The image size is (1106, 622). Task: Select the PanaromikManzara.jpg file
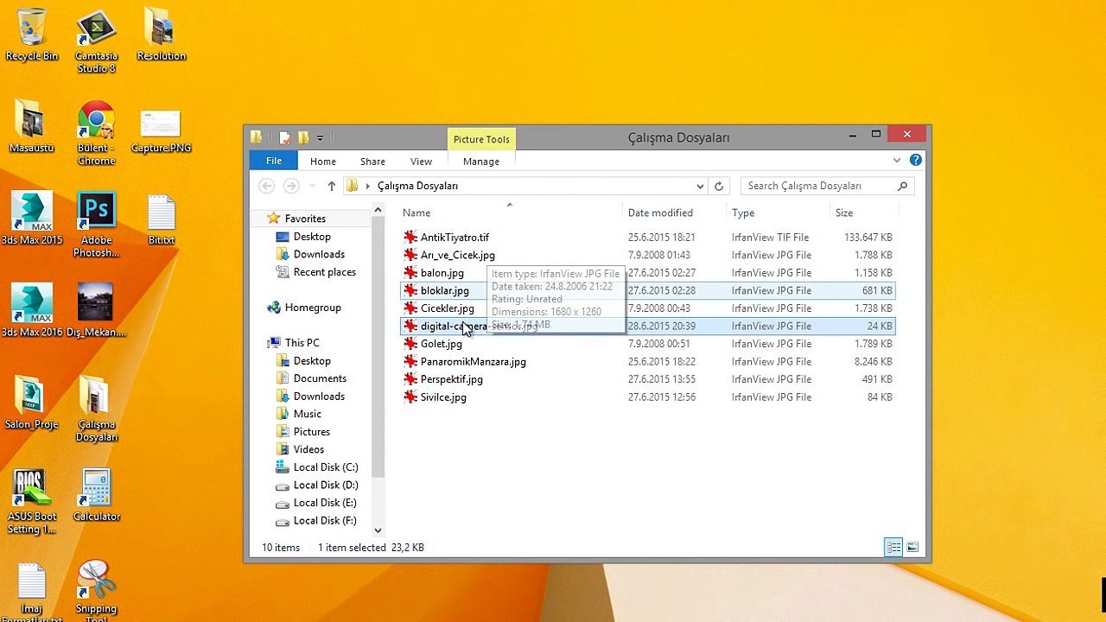pos(473,362)
